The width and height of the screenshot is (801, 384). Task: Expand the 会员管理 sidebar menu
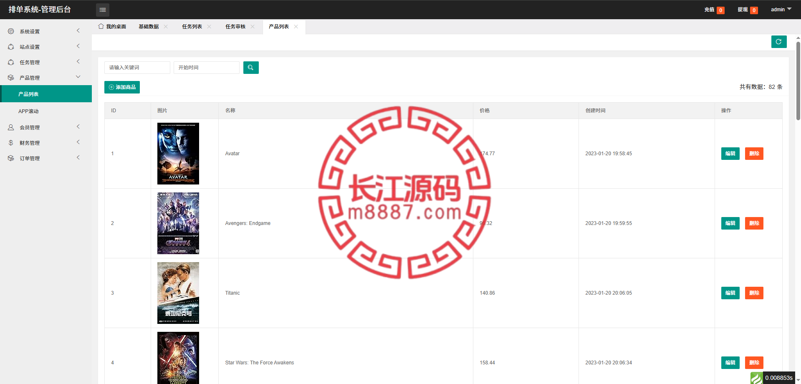click(46, 127)
